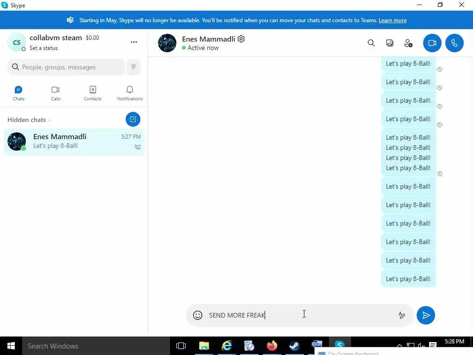Open the emoji picker smiley icon
This screenshot has height=355, width=473.
pyautogui.click(x=198, y=315)
